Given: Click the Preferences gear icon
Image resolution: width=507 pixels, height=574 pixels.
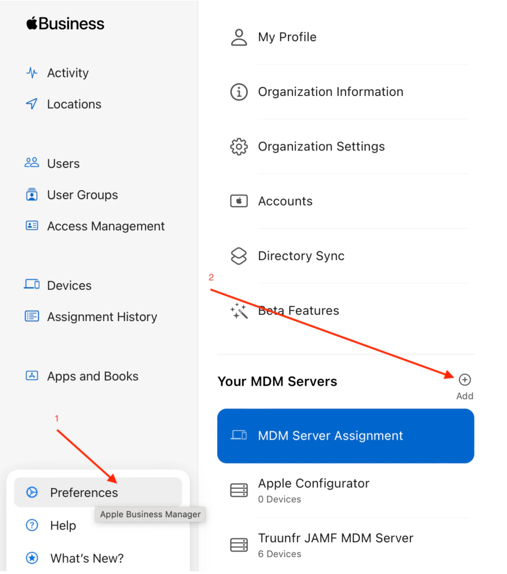Looking at the screenshot, I should point(32,493).
